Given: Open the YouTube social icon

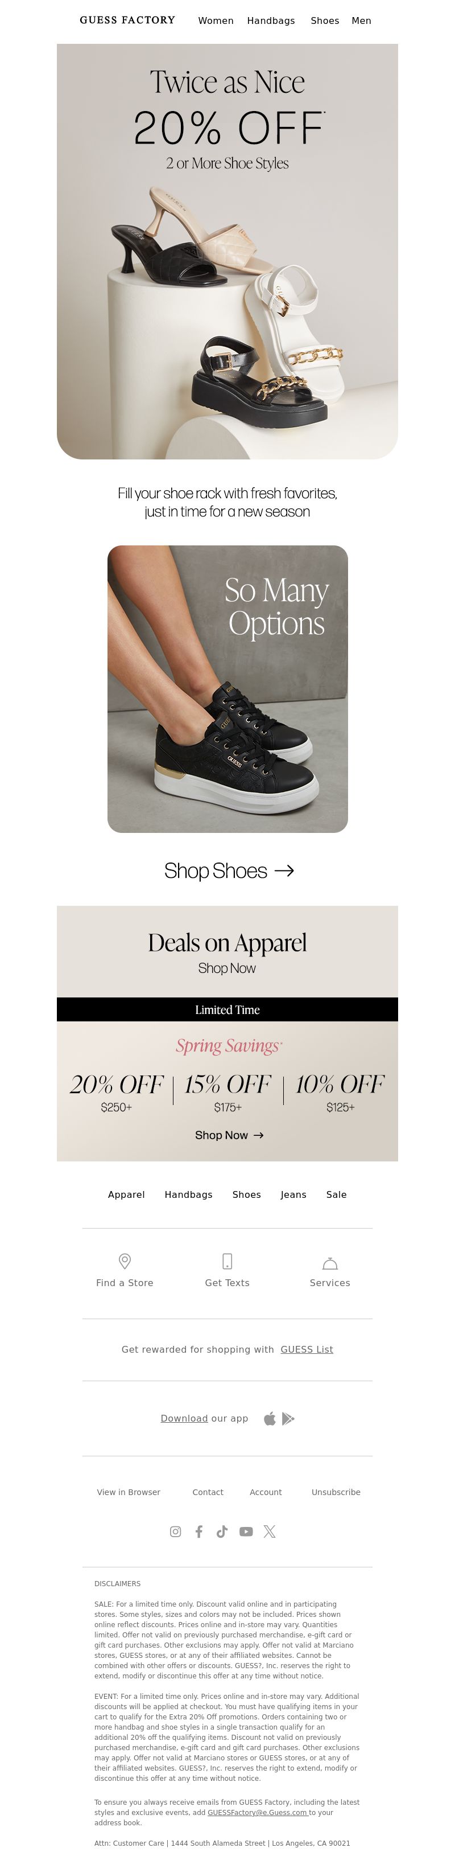Looking at the screenshot, I should 246,1531.
